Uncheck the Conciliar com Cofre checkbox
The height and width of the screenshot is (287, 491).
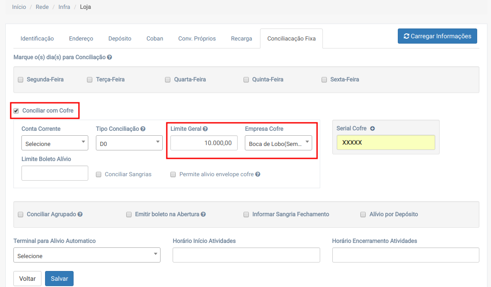[x=17, y=111]
